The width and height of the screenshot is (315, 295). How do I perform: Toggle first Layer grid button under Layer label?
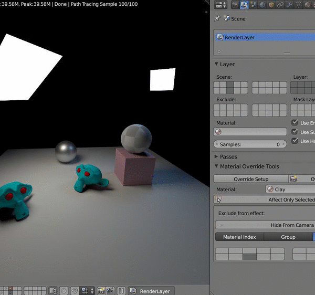click(294, 85)
